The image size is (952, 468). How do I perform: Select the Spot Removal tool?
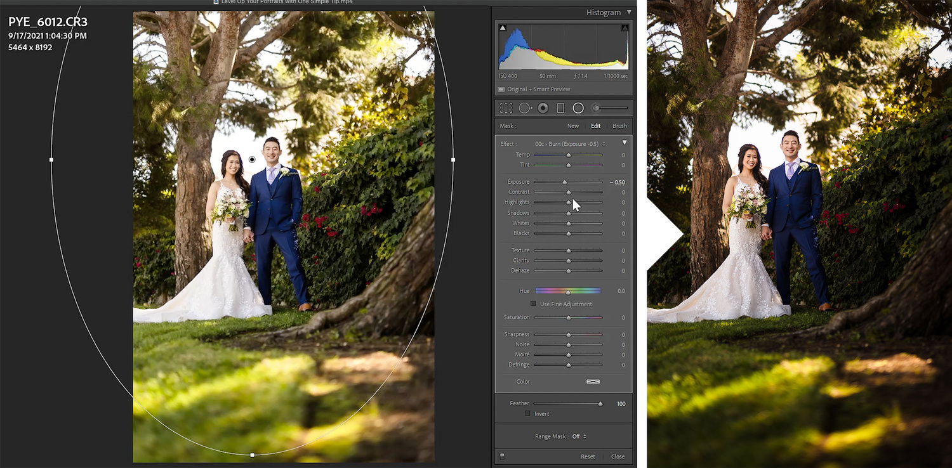[525, 108]
